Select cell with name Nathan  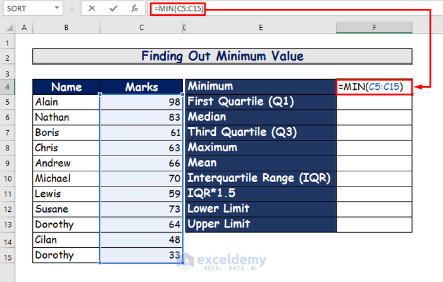coord(66,117)
